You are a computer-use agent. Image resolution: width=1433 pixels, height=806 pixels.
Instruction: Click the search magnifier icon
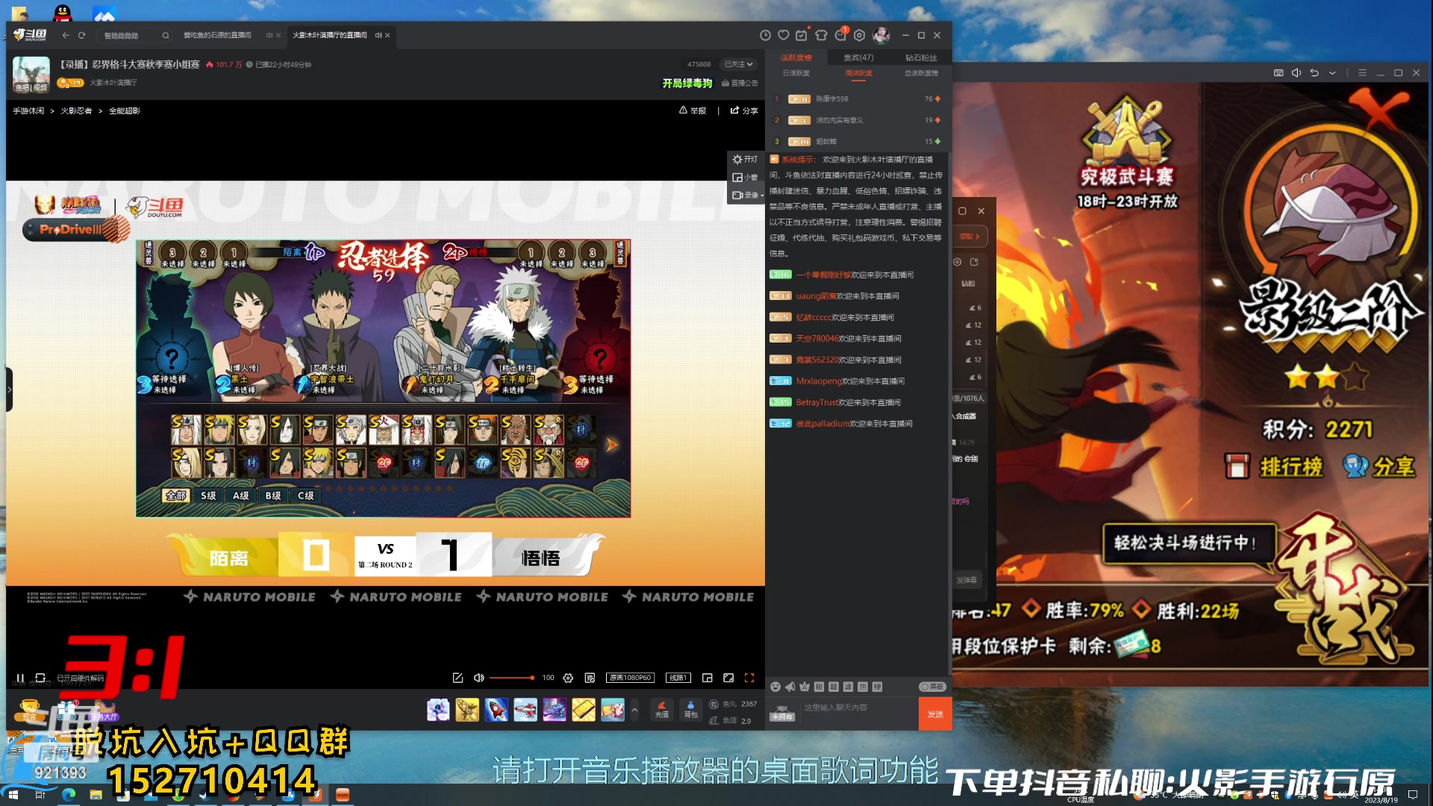coord(166,35)
